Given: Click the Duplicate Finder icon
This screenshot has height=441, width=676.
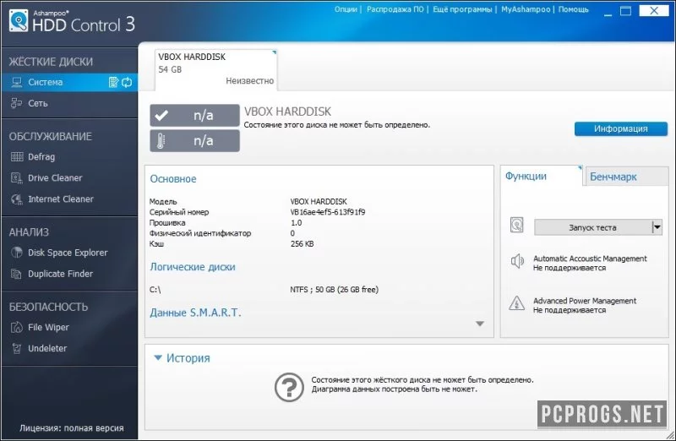Looking at the screenshot, I should pos(16,274).
